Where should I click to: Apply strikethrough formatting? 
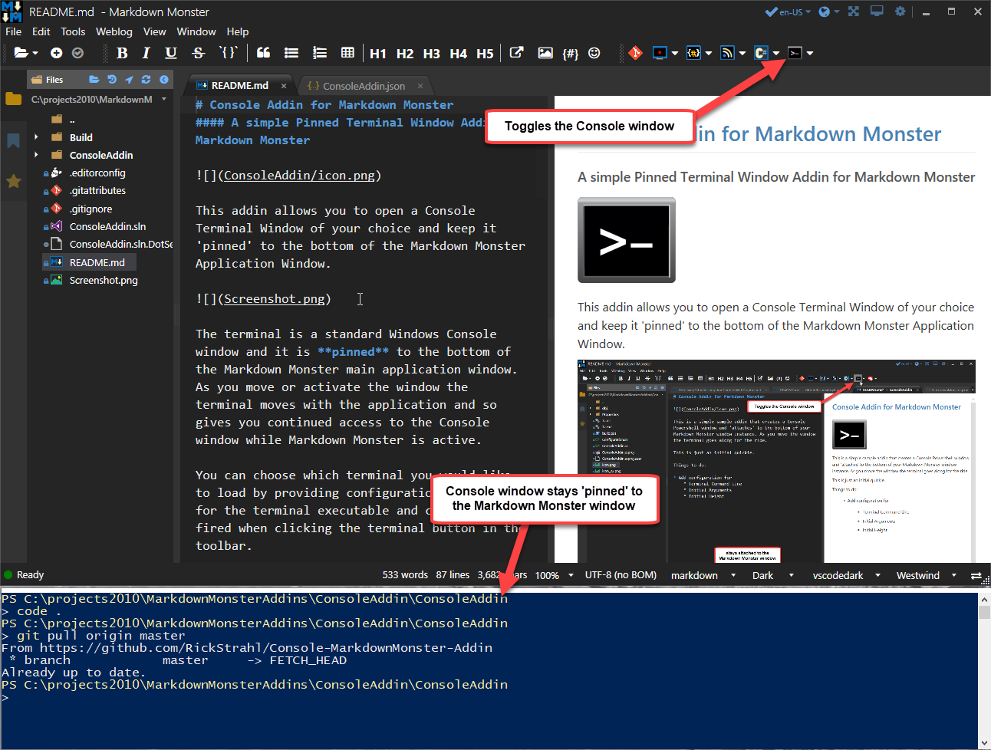[198, 53]
